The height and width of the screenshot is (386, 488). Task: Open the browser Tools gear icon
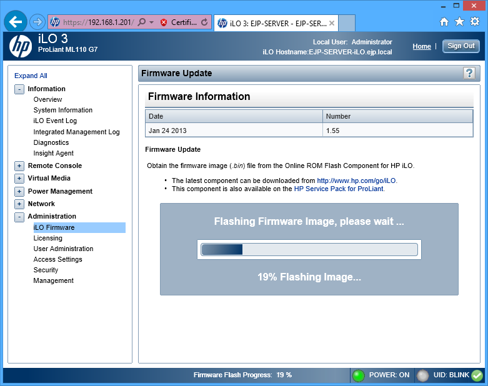click(x=475, y=21)
